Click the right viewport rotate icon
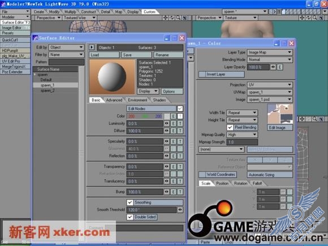 308,18
